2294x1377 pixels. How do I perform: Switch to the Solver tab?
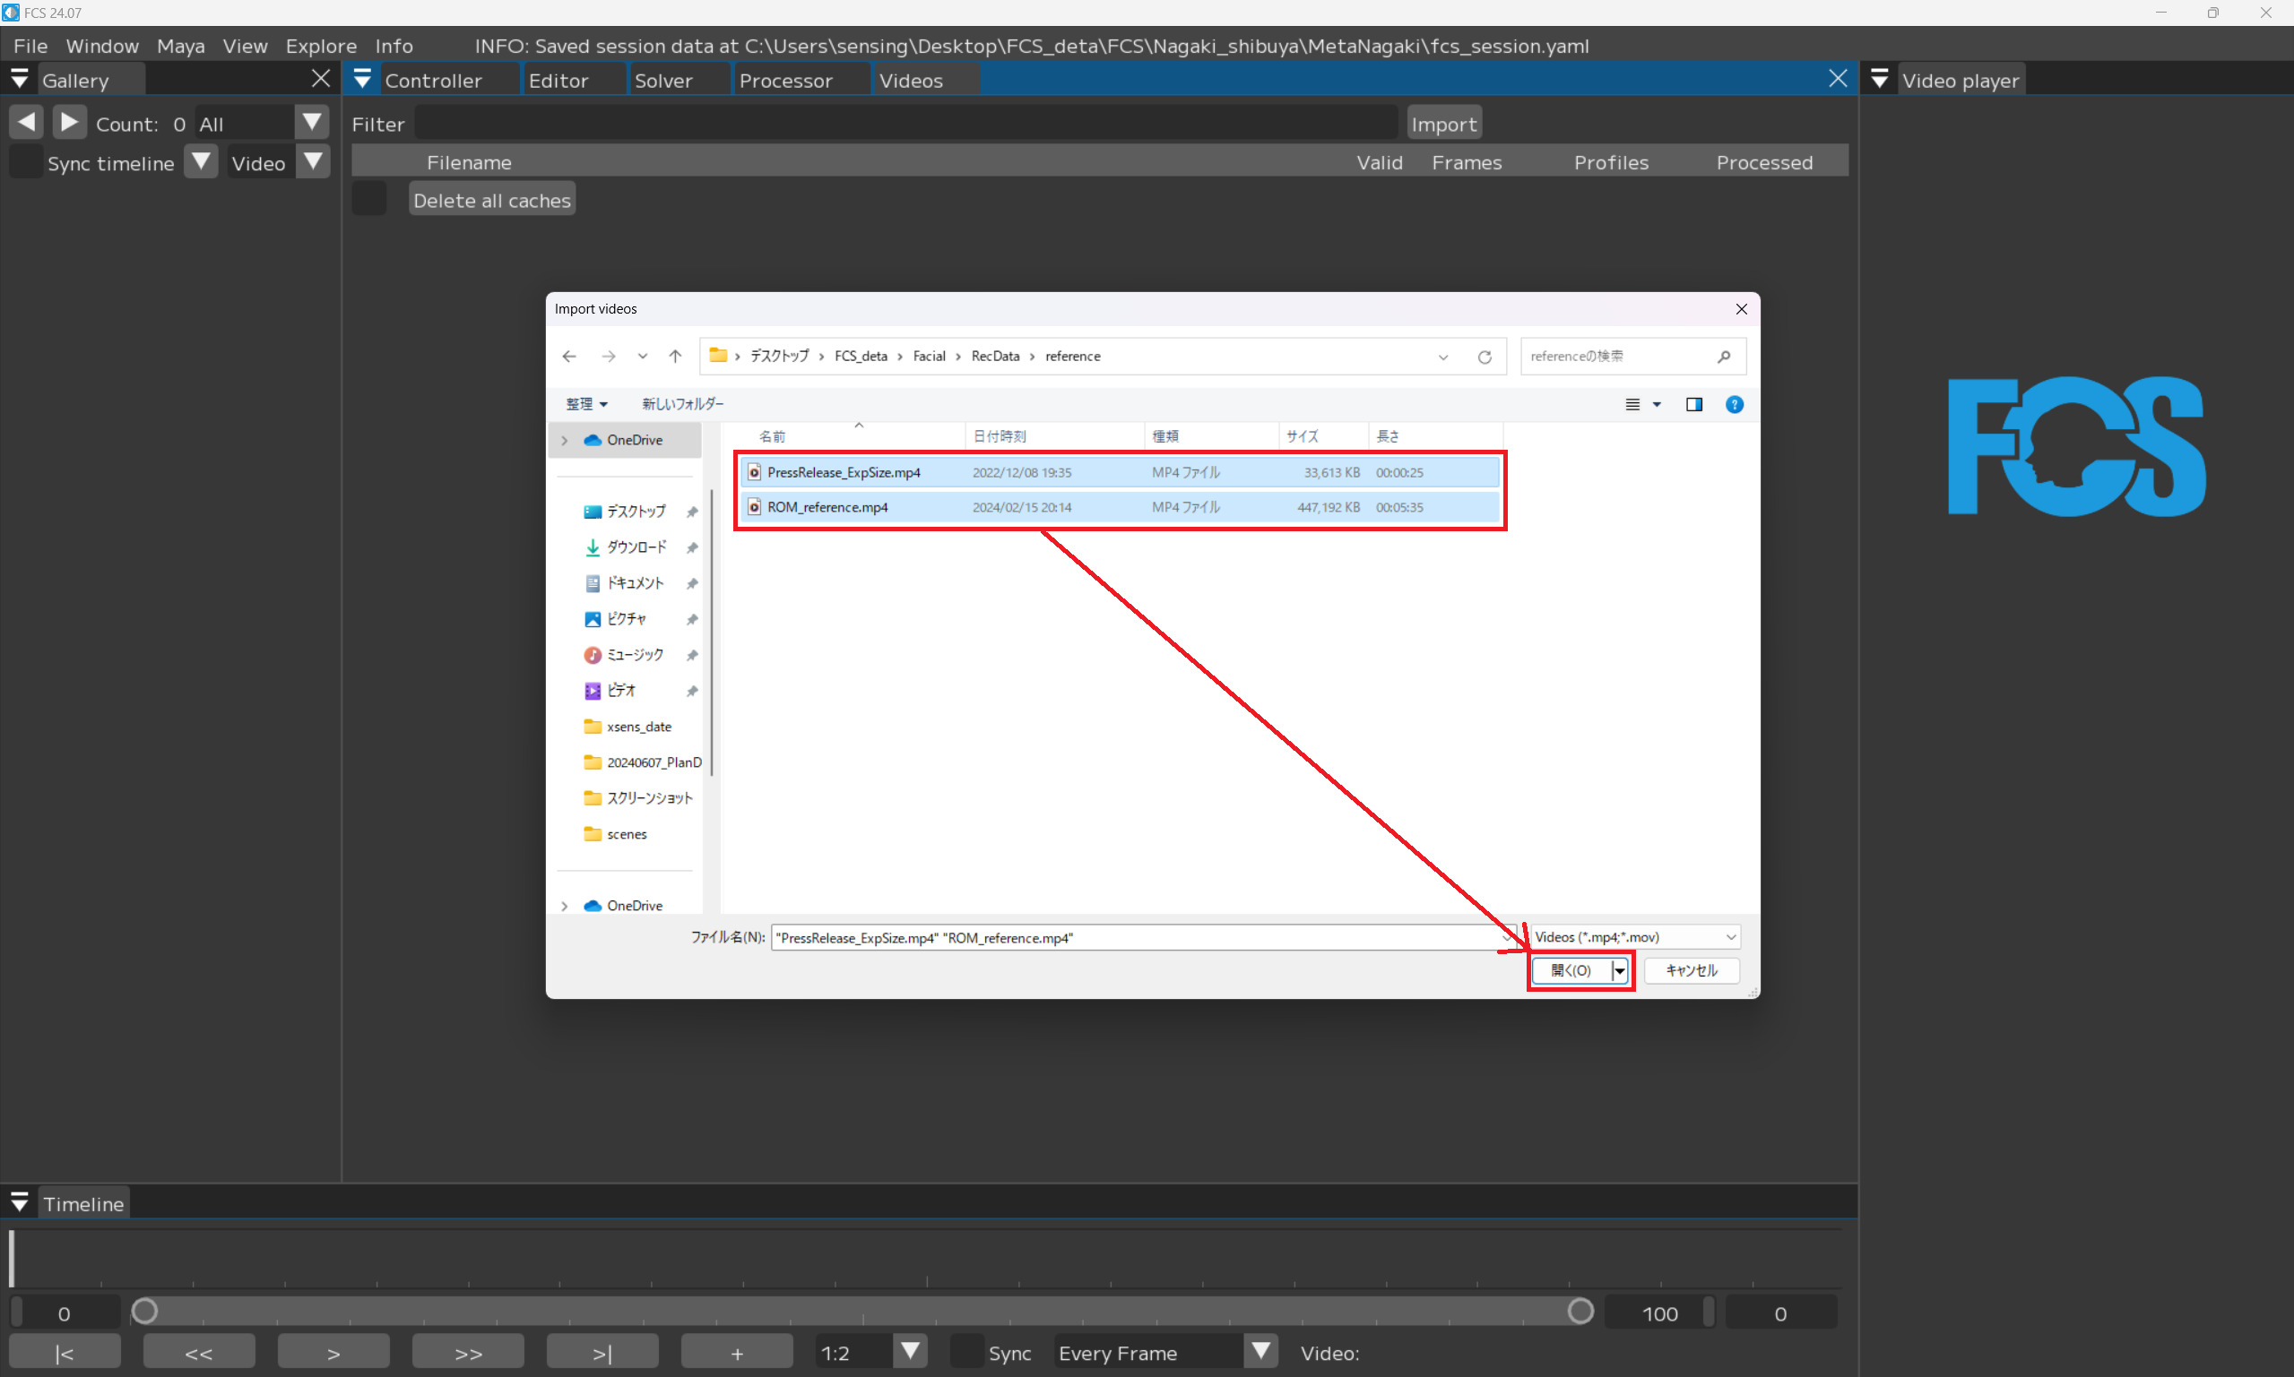(x=662, y=81)
